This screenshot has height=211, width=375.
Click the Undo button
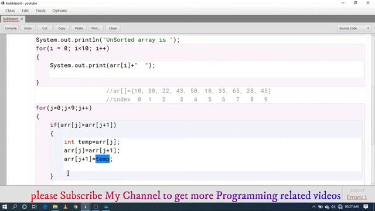click(28, 28)
